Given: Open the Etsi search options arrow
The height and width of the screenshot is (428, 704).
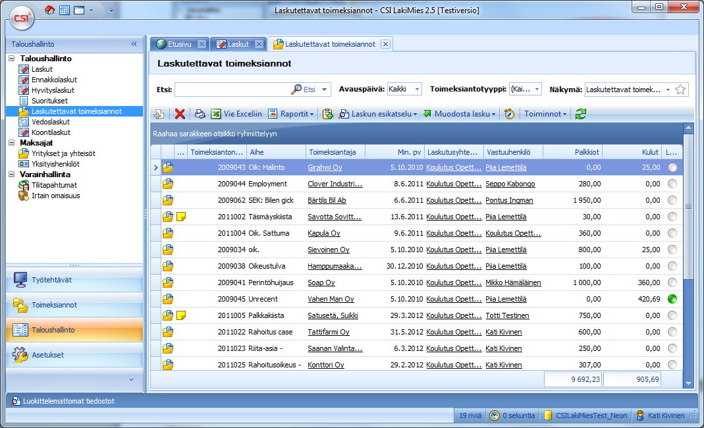Looking at the screenshot, I should tap(324, 90).
